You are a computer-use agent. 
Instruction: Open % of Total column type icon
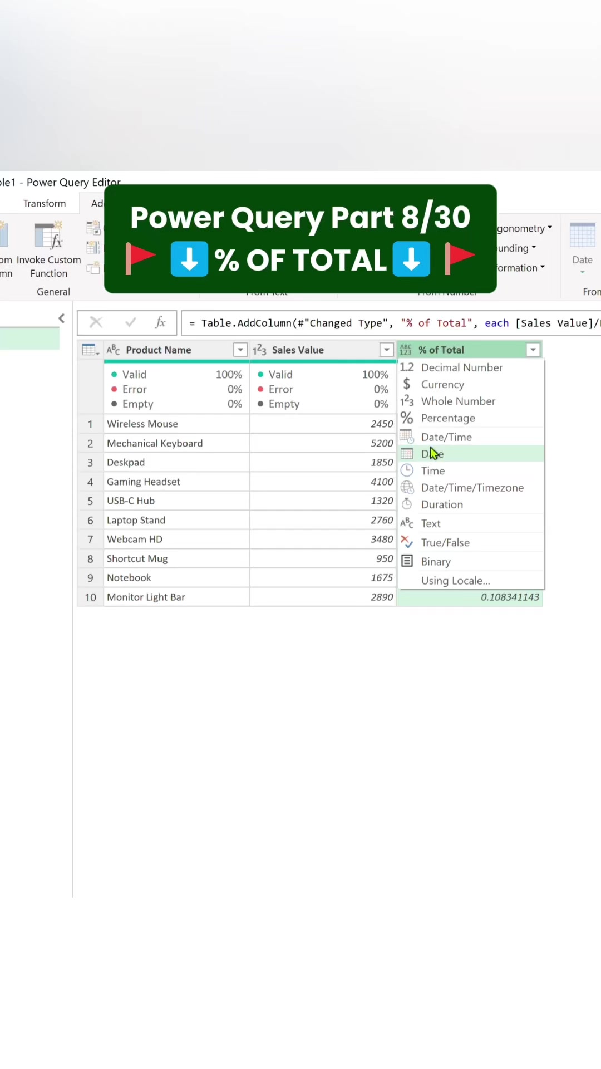406,350
